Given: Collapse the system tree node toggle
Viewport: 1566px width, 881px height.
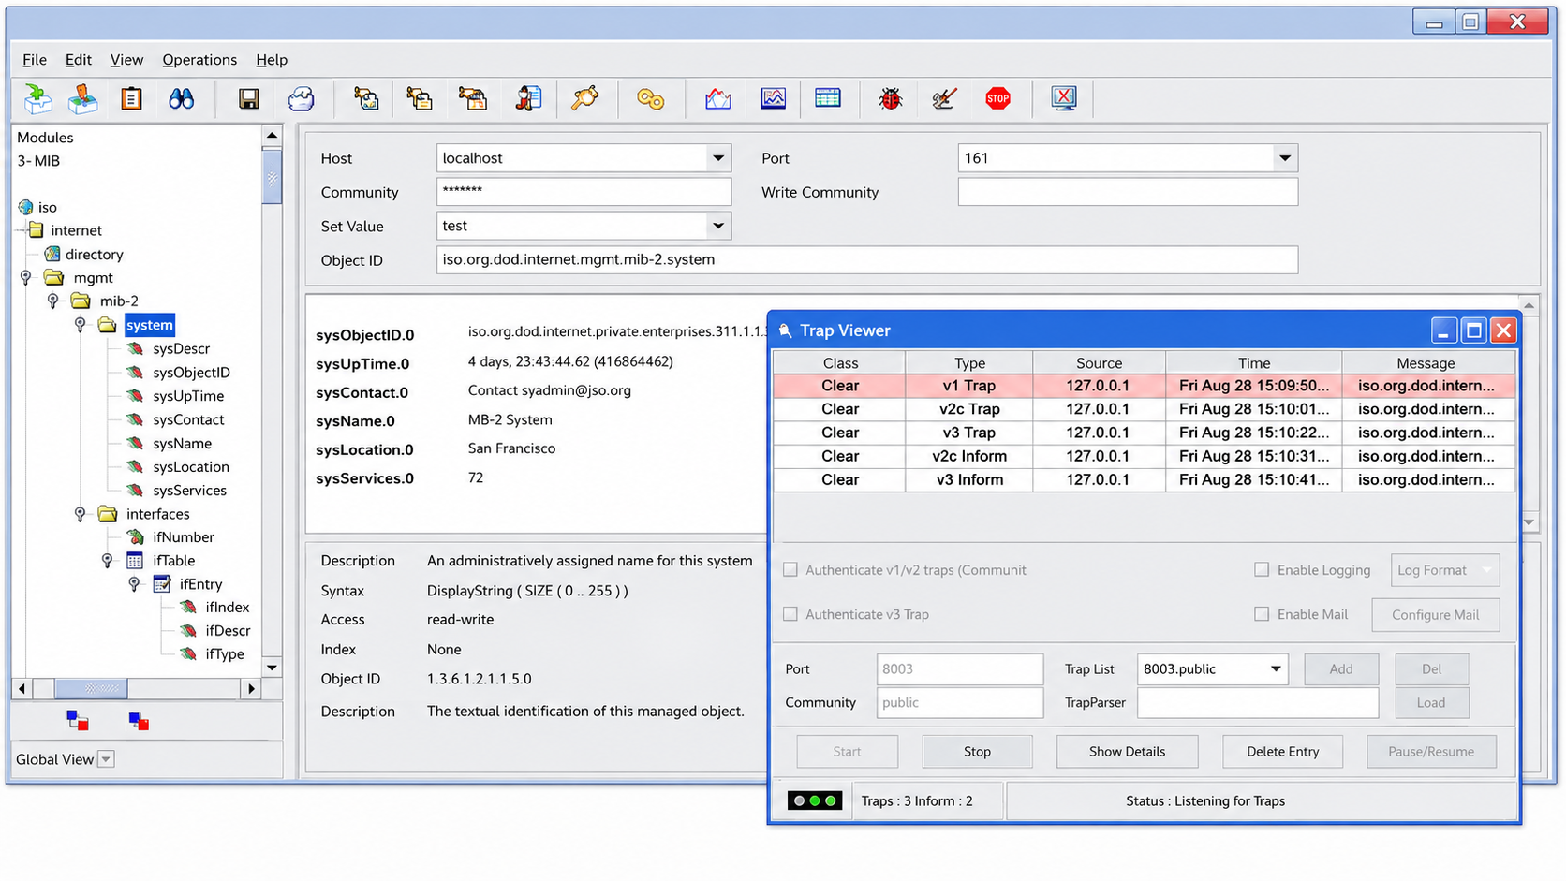Looking at the screenshot, I should (x=81, y=325).
